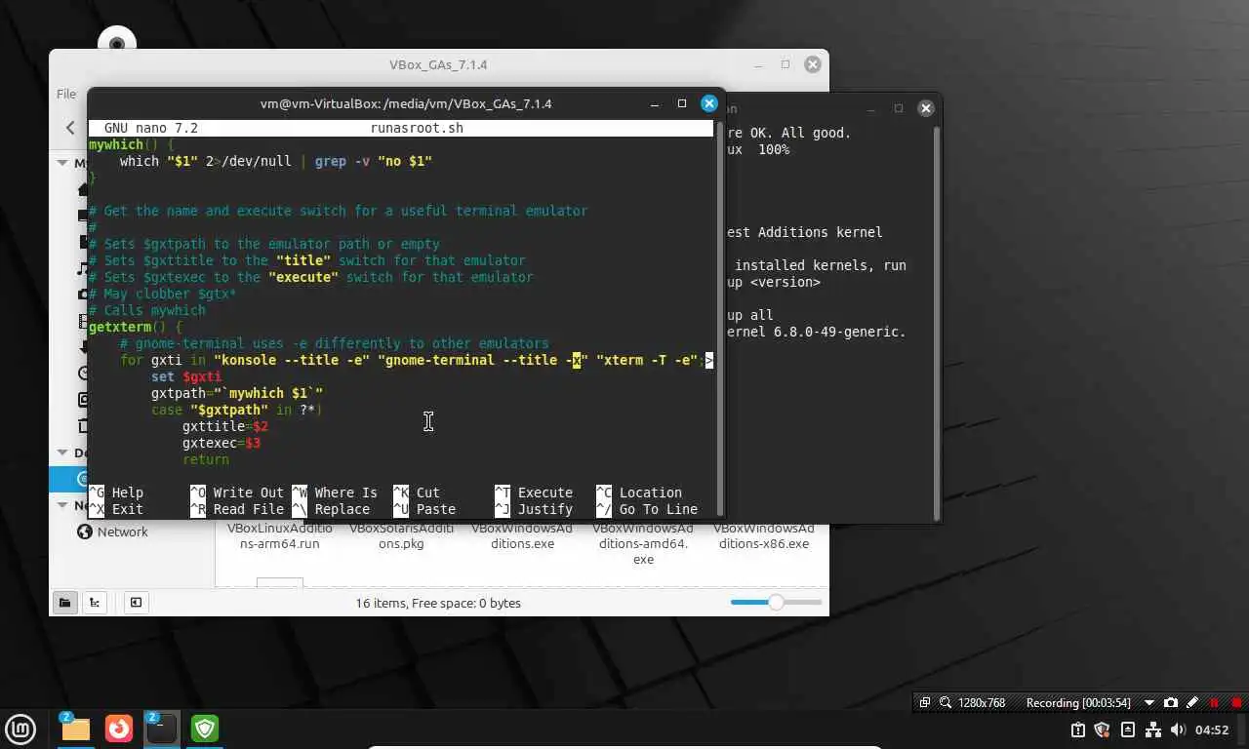The height and width of the screenshot is (749, 1249).
Task: Select the recorder window-switch icon
Action: coord(925,702)
